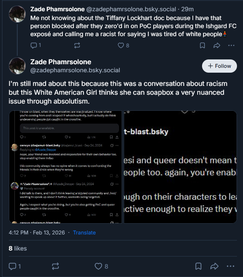Share the main post at bottom
This screenshot has height=277, width=243.
(214, 266)
